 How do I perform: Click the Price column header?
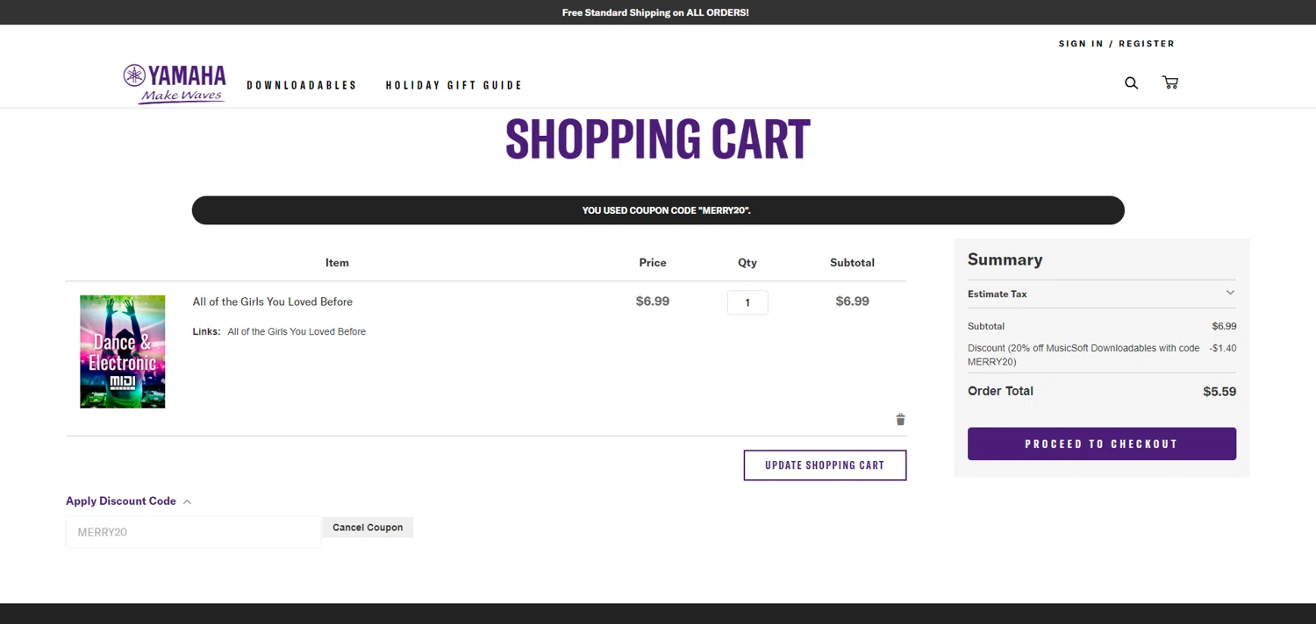(x=653, y=262)
